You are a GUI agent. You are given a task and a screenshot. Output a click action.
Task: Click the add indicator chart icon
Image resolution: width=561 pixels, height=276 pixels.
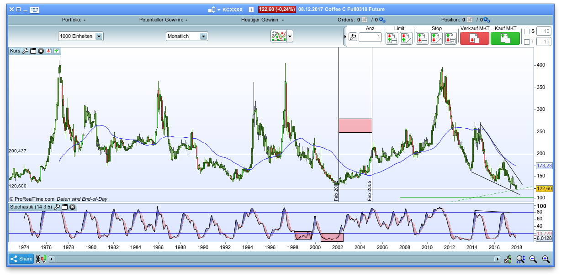(x=278, y=36)
